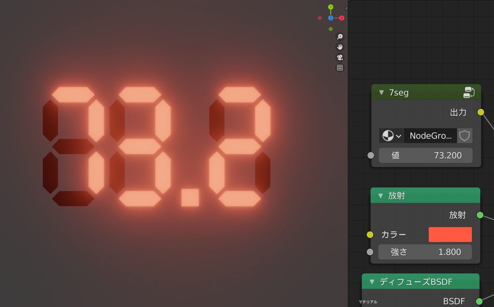Collapse the ディフューズBSDF node

(371, 281)
